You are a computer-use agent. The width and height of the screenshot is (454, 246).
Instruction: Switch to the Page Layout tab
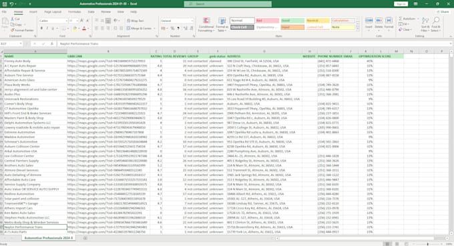coord(53,12)
